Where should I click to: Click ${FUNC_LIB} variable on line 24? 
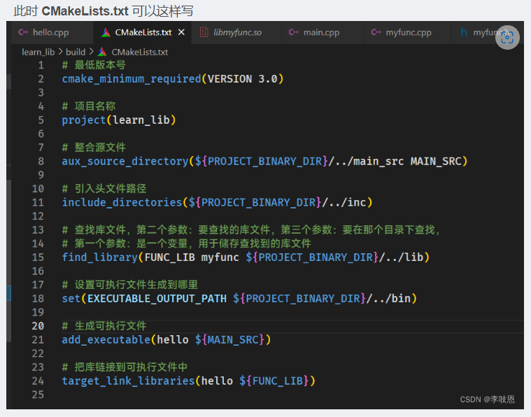click(x=274, y=381)
